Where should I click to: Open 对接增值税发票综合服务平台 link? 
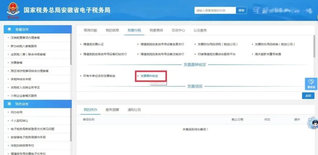(x=217, y=54)
